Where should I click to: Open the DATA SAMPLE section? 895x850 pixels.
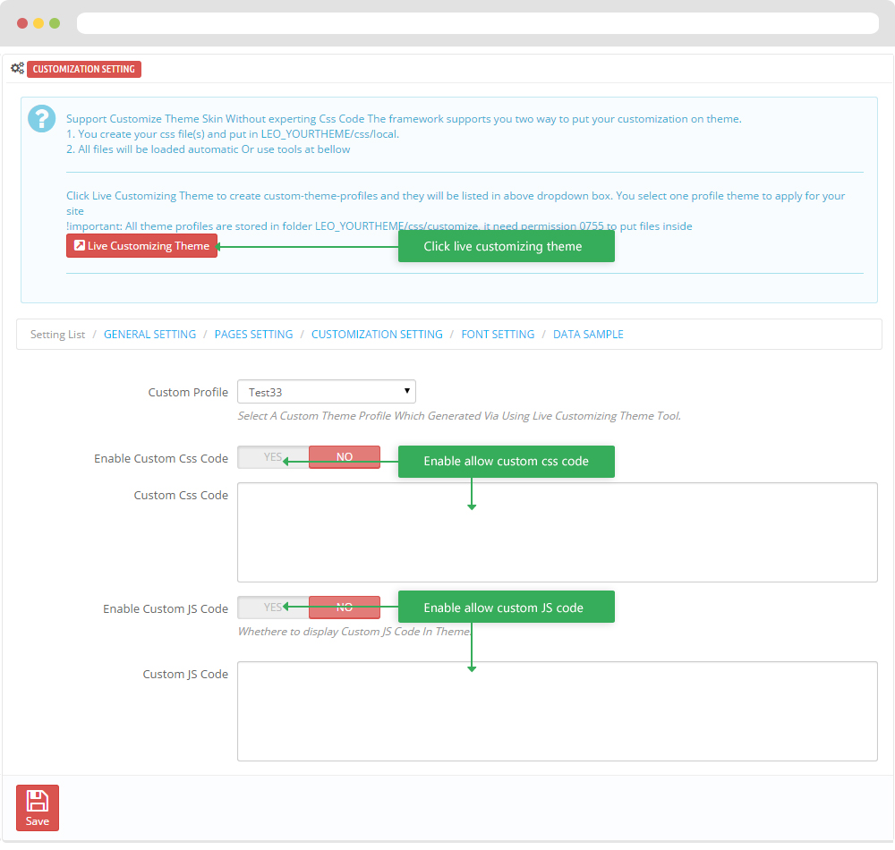(588, 335)
